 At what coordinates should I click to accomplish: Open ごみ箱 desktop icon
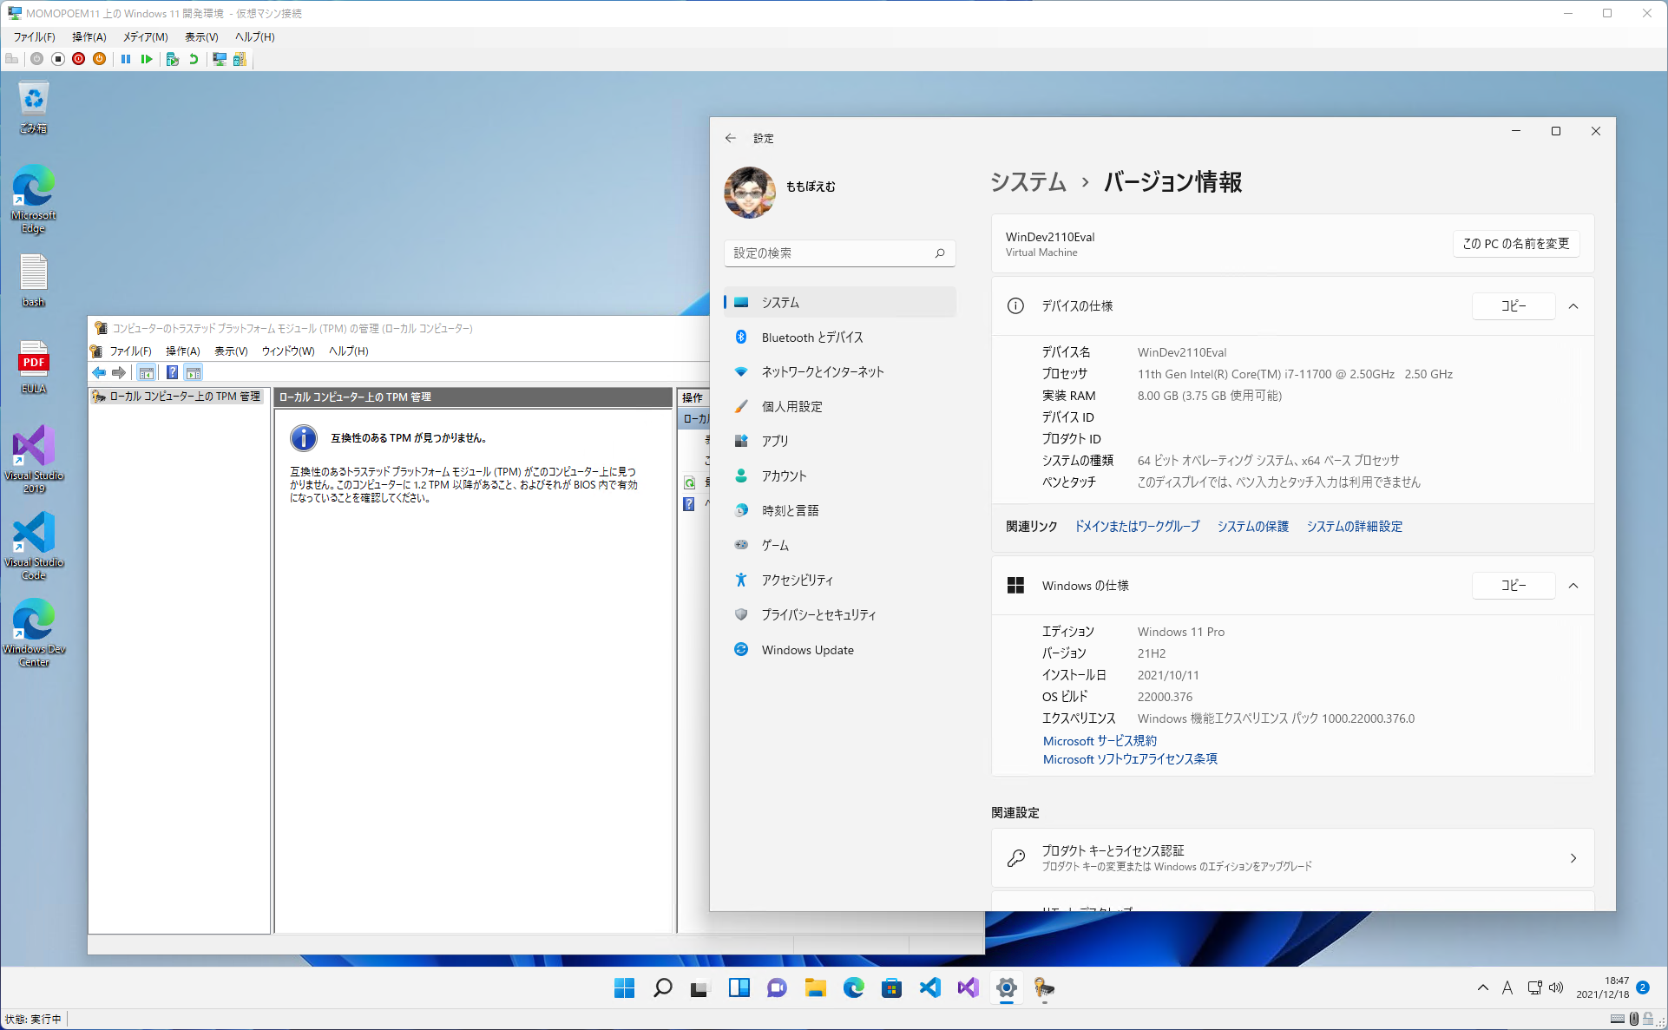[34, 108]
